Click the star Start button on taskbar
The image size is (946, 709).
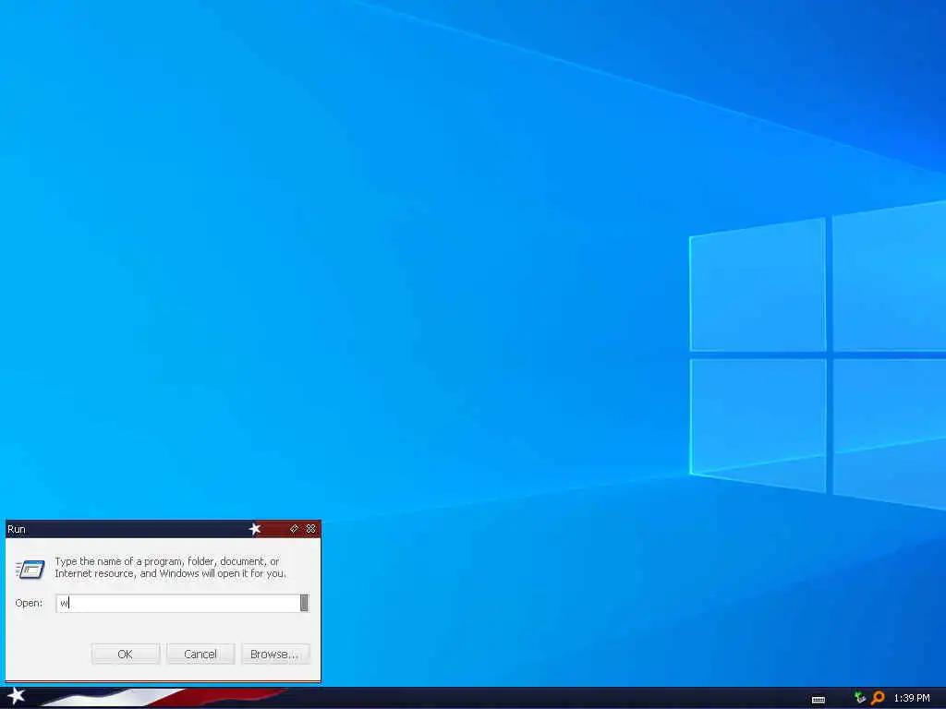pos(16,696)
